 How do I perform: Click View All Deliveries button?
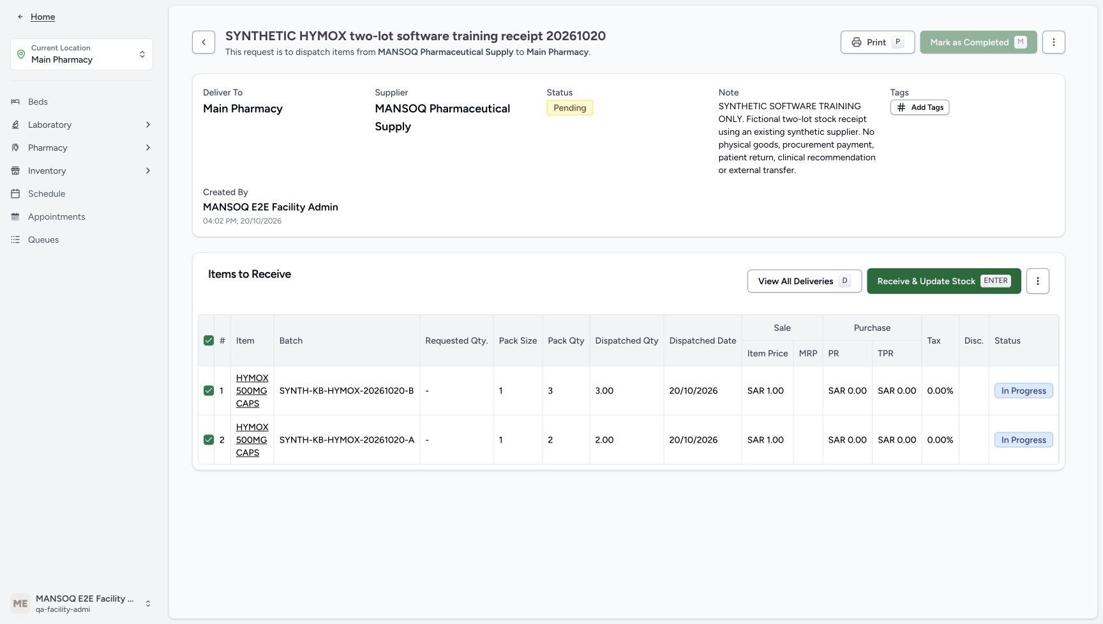click(804, 281)
